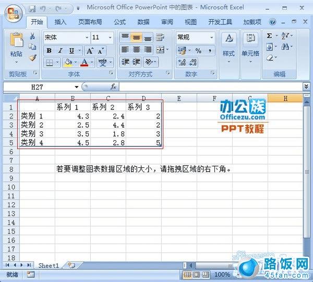Open the 字体 dialog launcher
313x282 pixels.
[111, 73]
